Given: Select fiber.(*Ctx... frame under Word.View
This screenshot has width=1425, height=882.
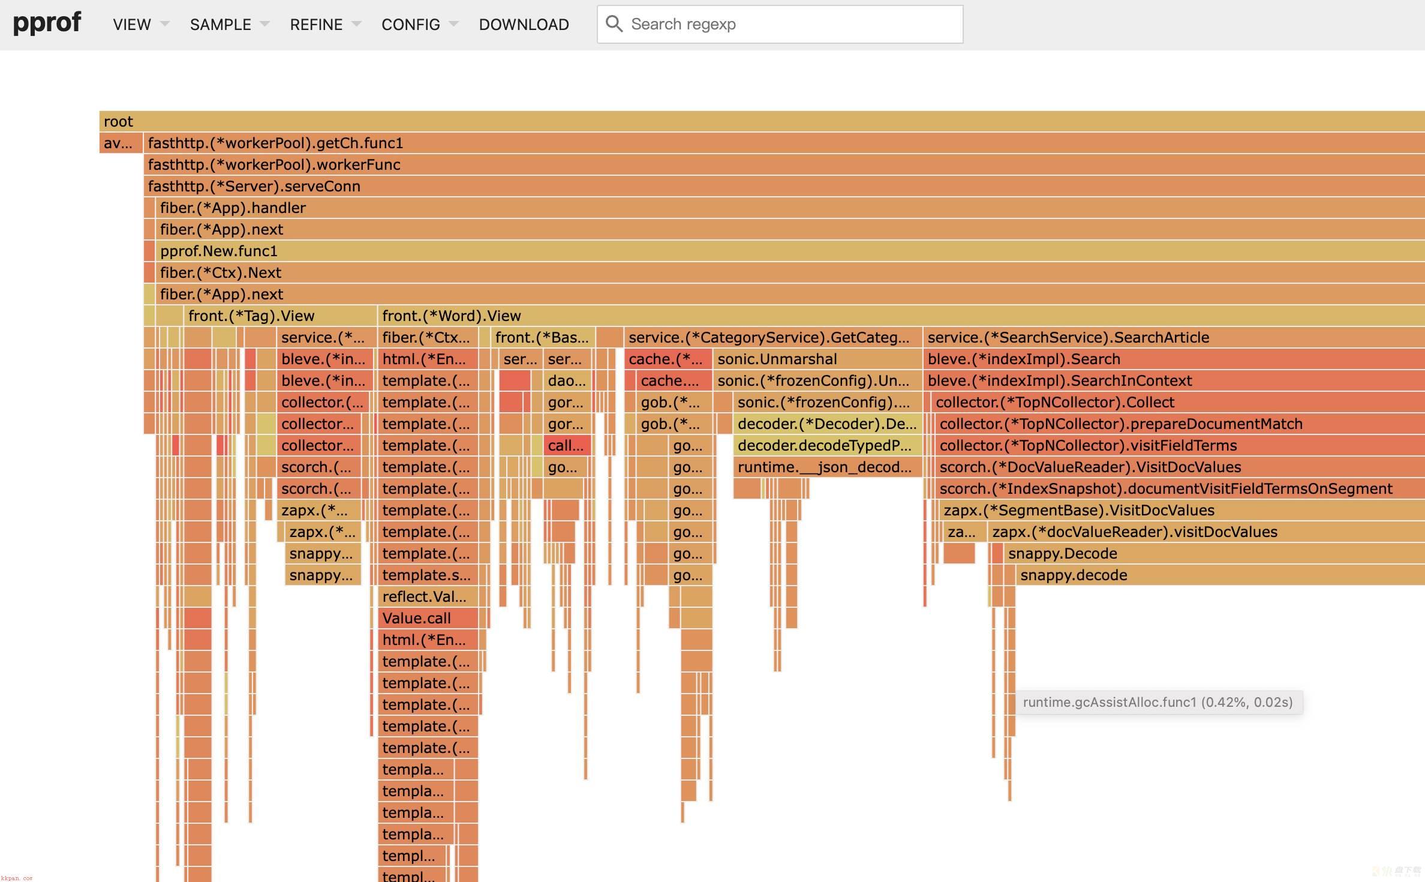Looking at the screenshot, I should click(x=428, y=337).
